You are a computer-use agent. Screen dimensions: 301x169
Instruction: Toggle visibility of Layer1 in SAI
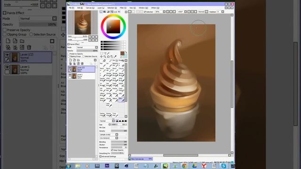tap(70, 75)
